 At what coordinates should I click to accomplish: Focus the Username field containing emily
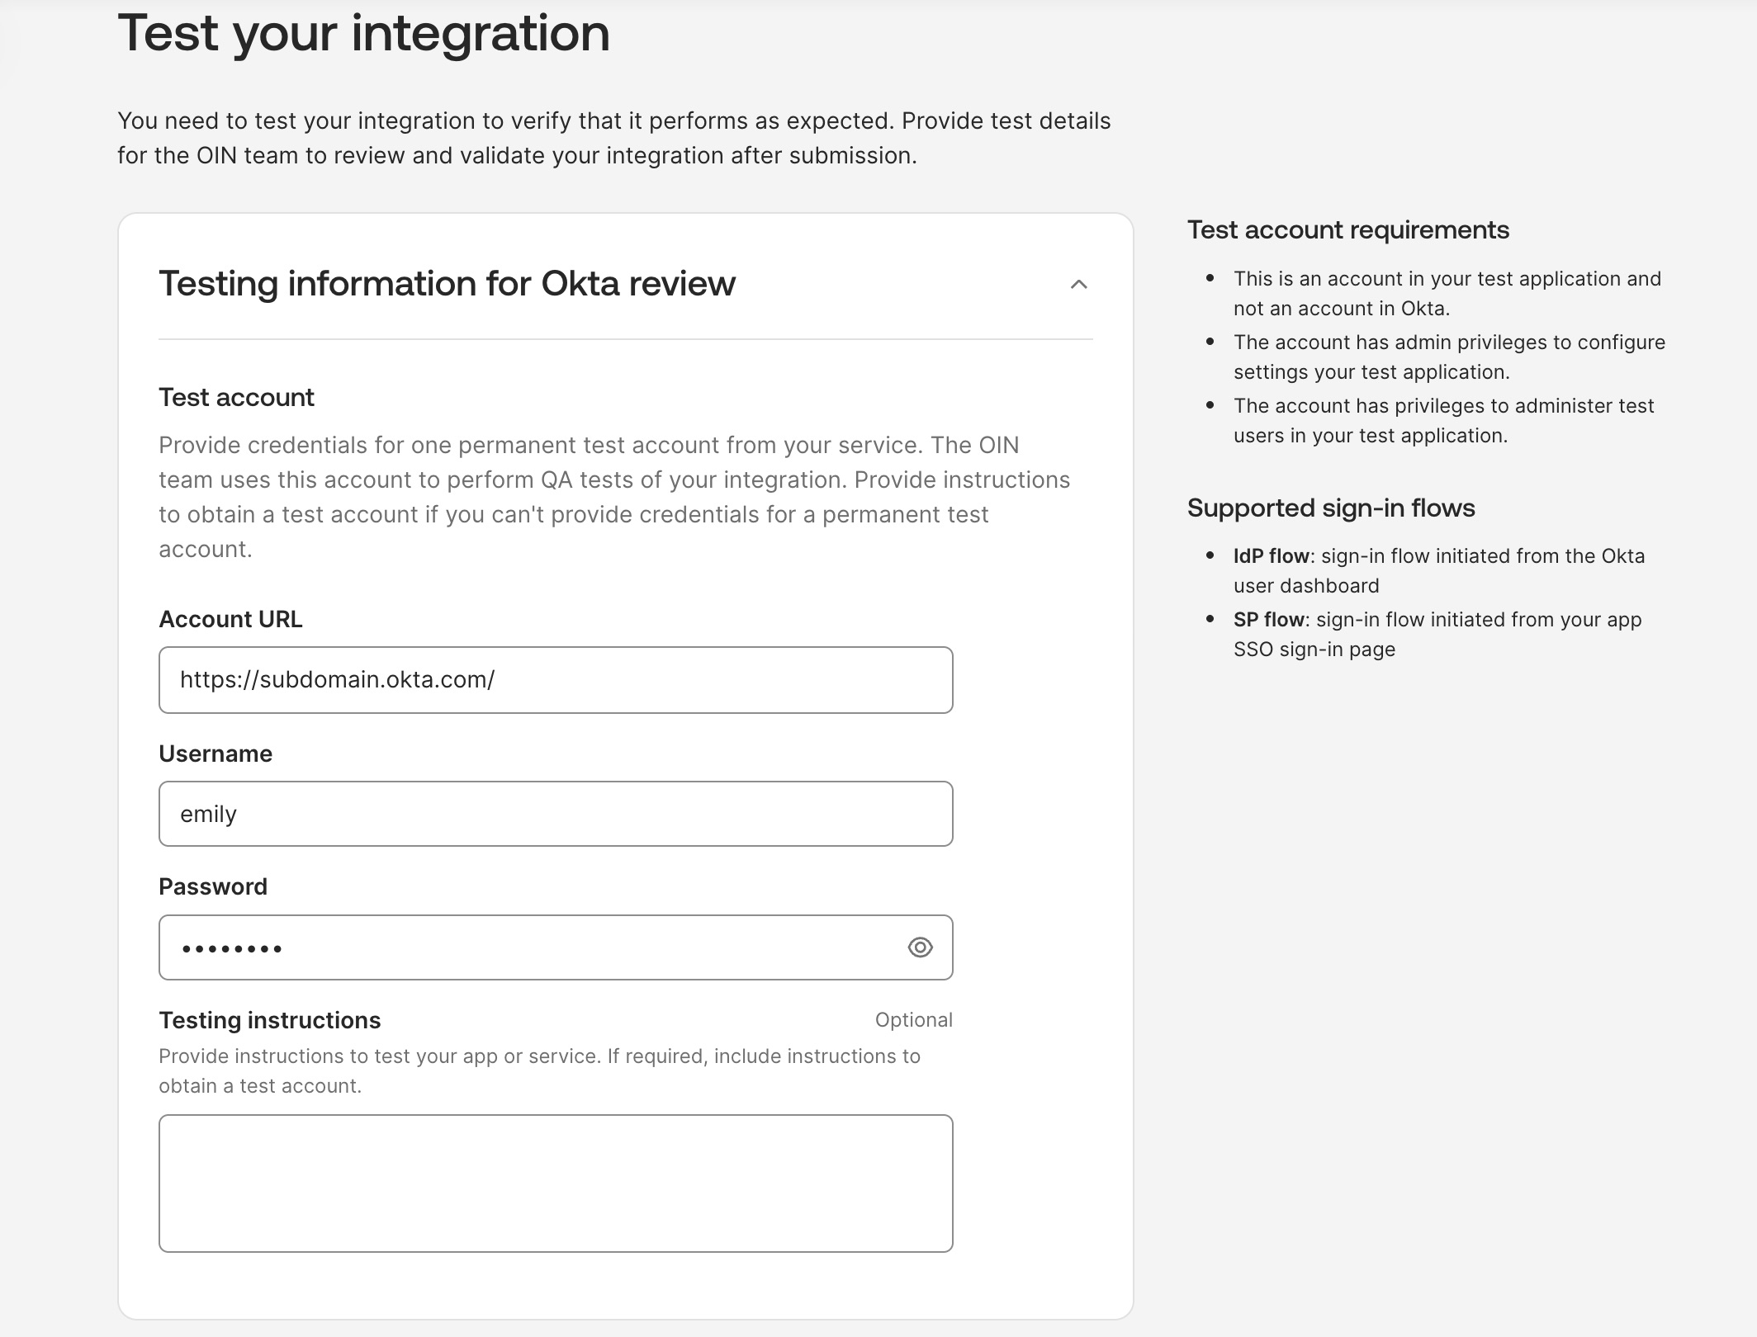[556, 814]
